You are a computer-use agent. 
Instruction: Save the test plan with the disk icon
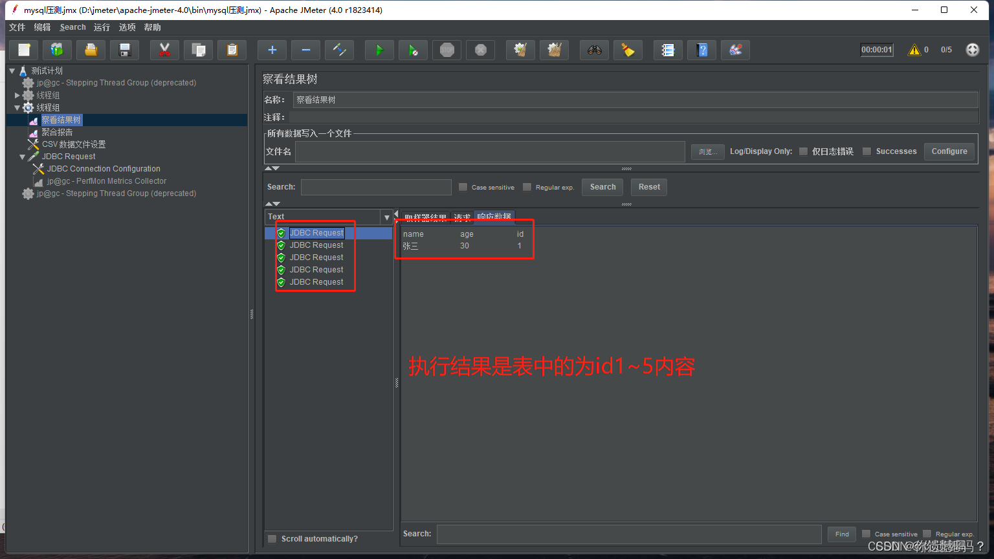(x=125, y=50)
